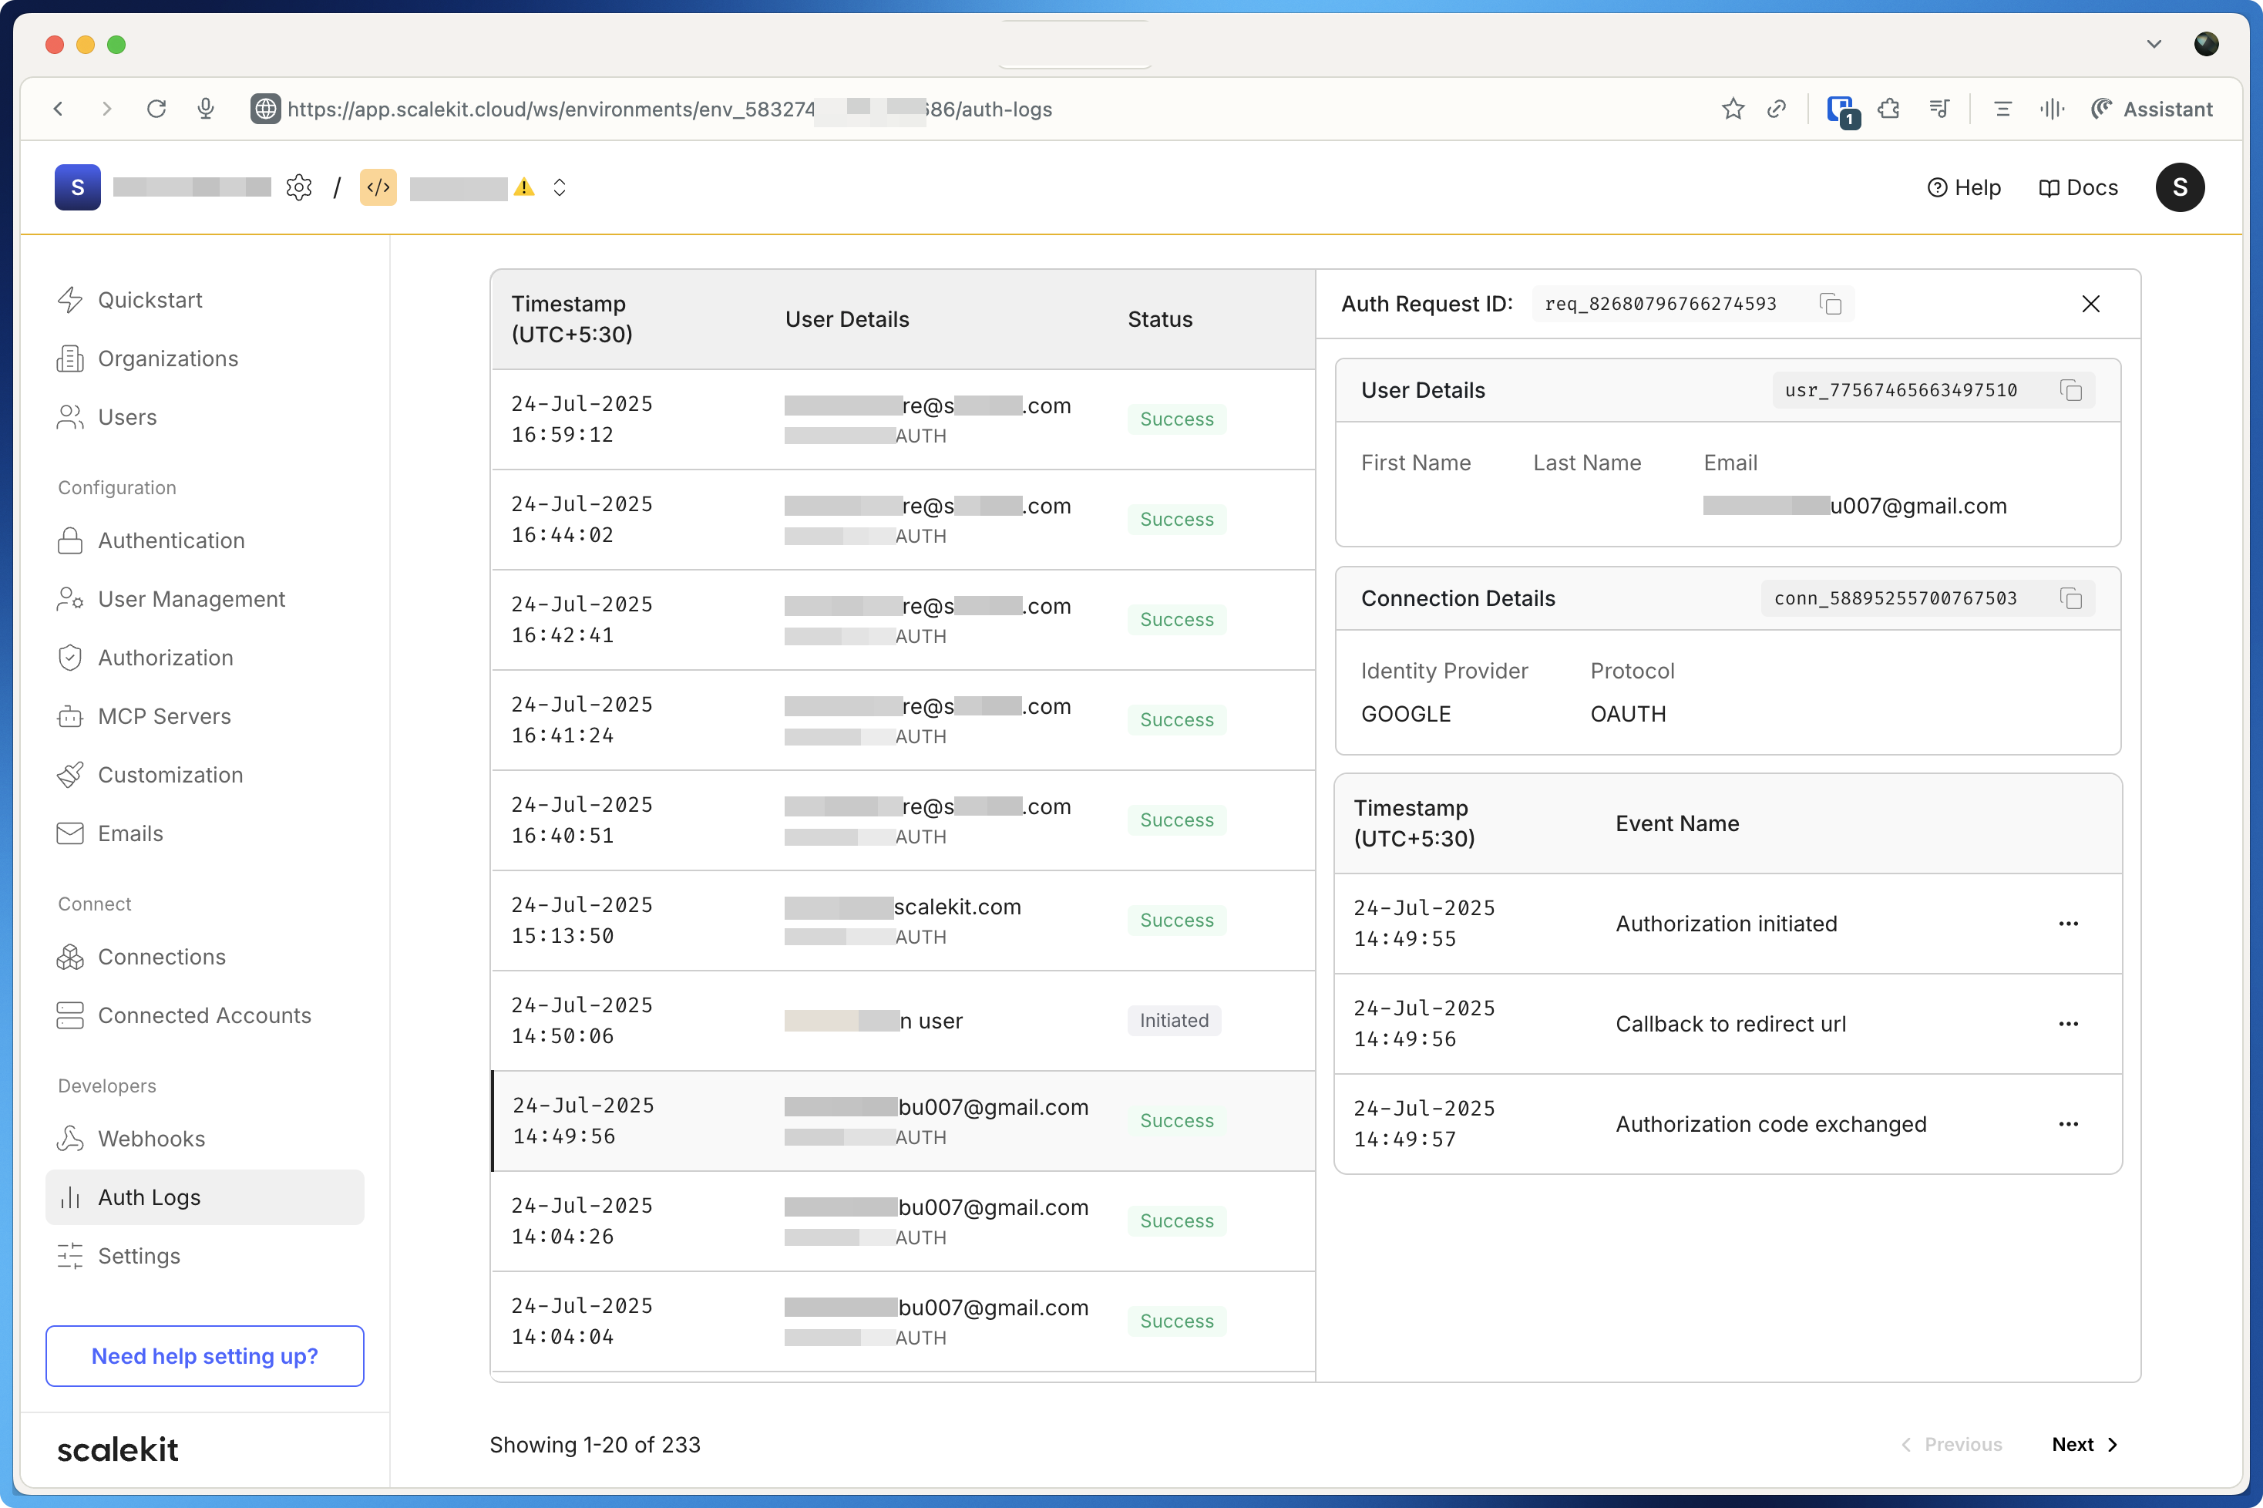This screenshot has height=1508, width=2263.
Task: Go to MCP Servers section
Action: click(x=163, y=716)
